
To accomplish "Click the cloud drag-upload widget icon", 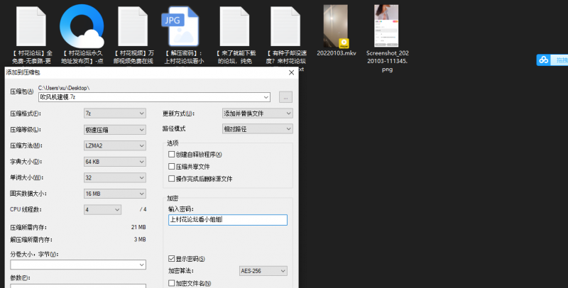I will pos(543,60).
